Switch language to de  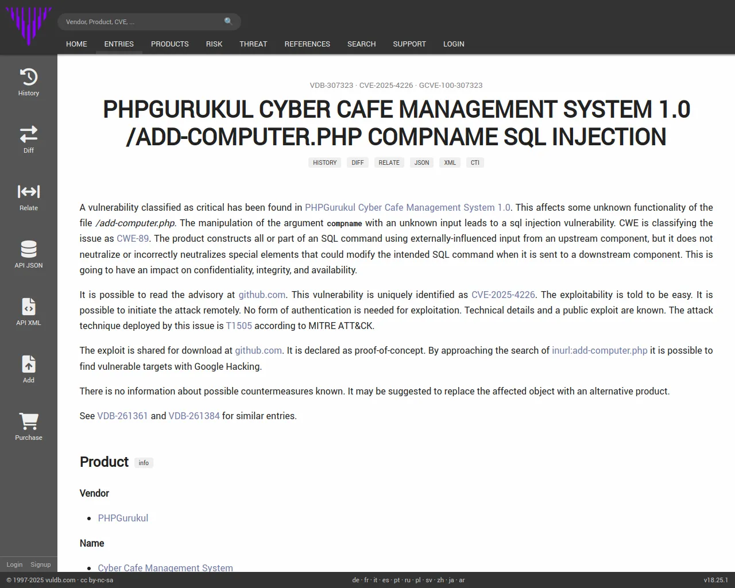355,580
